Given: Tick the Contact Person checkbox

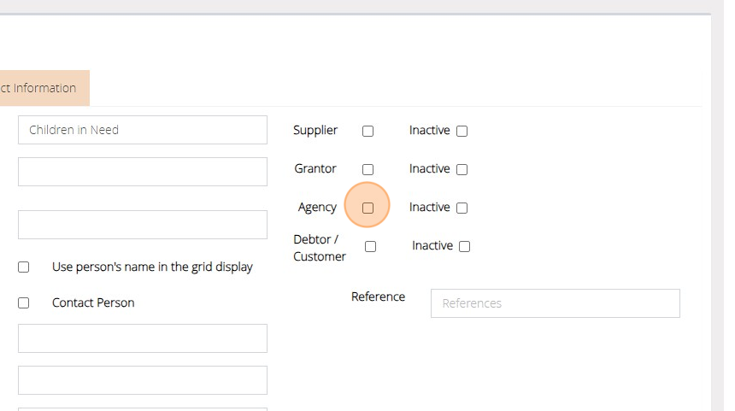Looking at the screenshot, I should click(x=24, y=303).
